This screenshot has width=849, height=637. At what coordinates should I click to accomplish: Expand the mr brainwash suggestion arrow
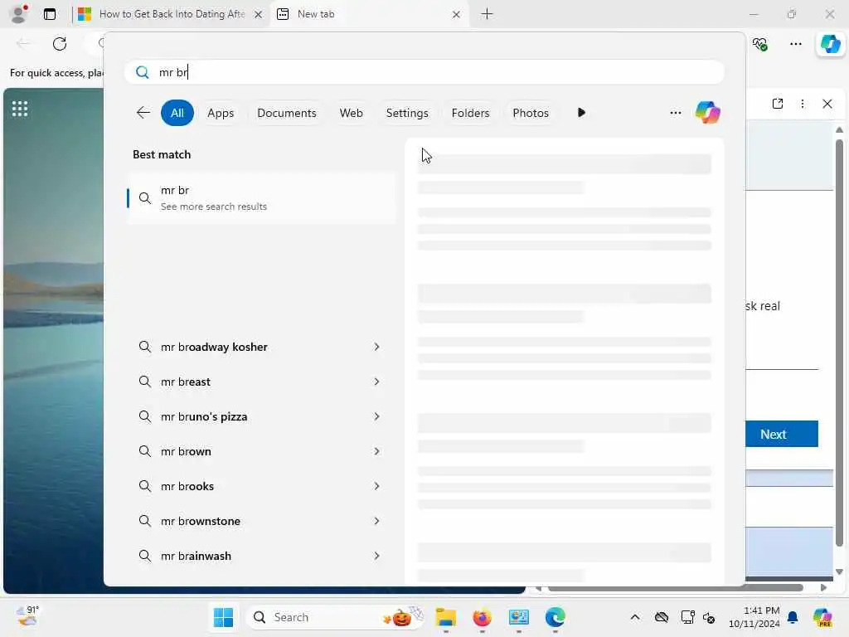click(376, 556)
